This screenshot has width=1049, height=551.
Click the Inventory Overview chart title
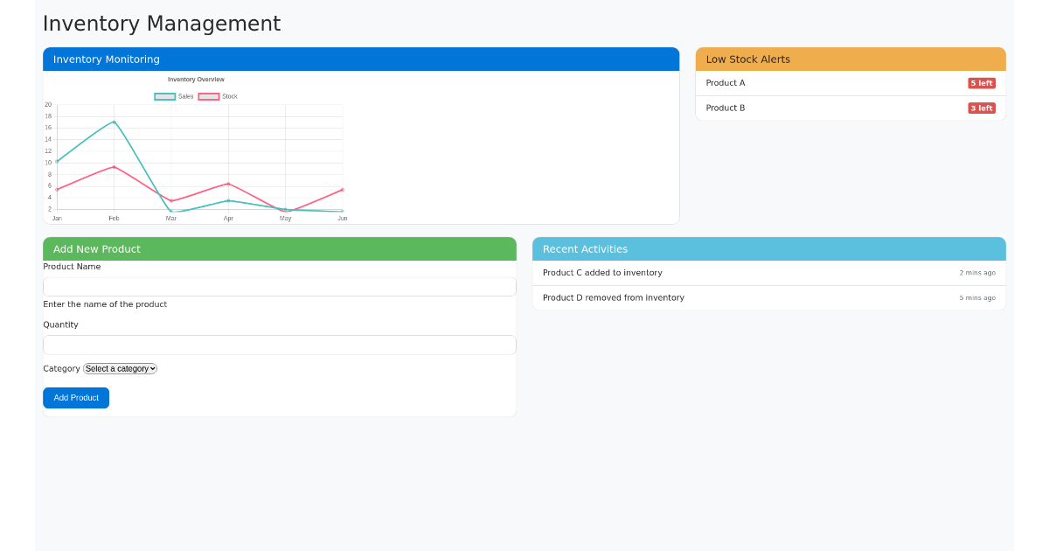[196, 79]
